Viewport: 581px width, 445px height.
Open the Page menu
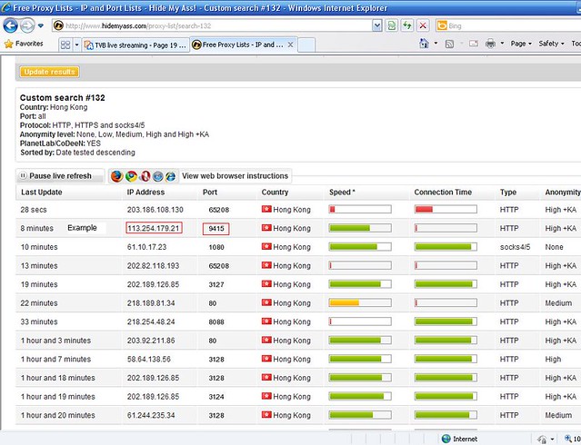click(521, 44)
